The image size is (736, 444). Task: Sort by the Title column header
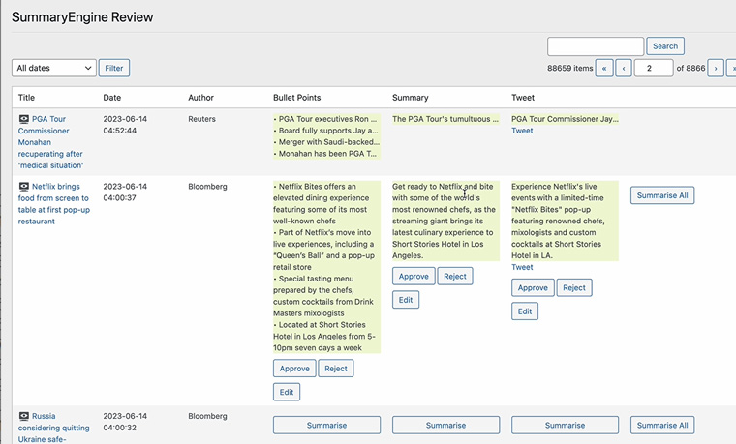[x=26, y=98]
